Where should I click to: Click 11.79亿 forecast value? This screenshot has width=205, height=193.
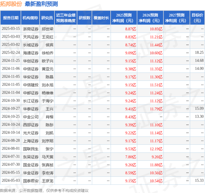click(x=156, y=109)
